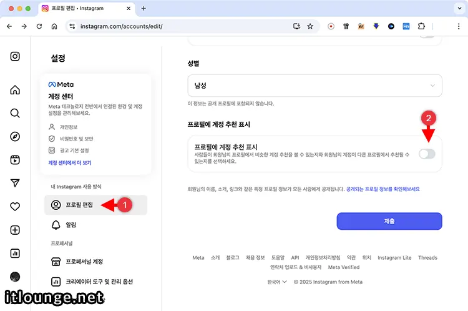Bookmark page with the star icon
Image resolution: width=468 pixels, height=311 pixels.
tap(310, 27)
